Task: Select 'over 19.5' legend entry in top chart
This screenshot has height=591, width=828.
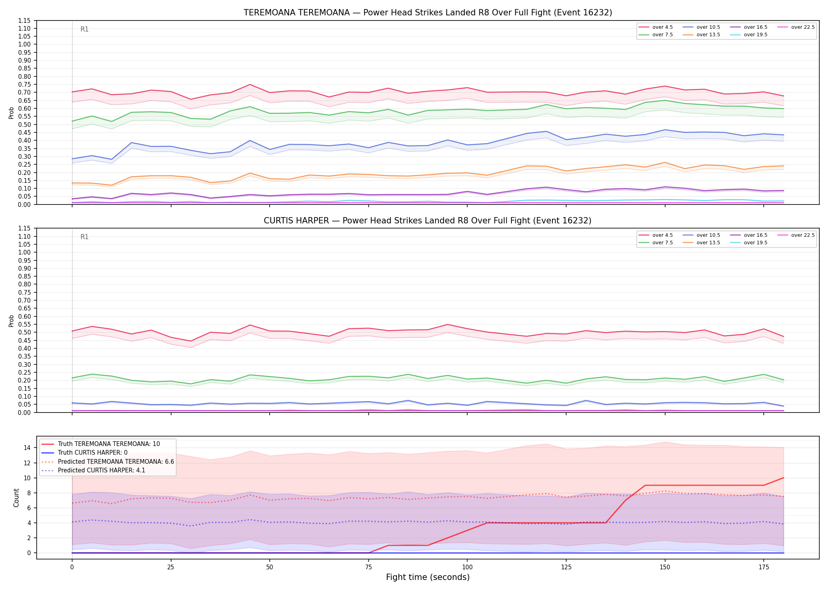Action: [749, 35]
